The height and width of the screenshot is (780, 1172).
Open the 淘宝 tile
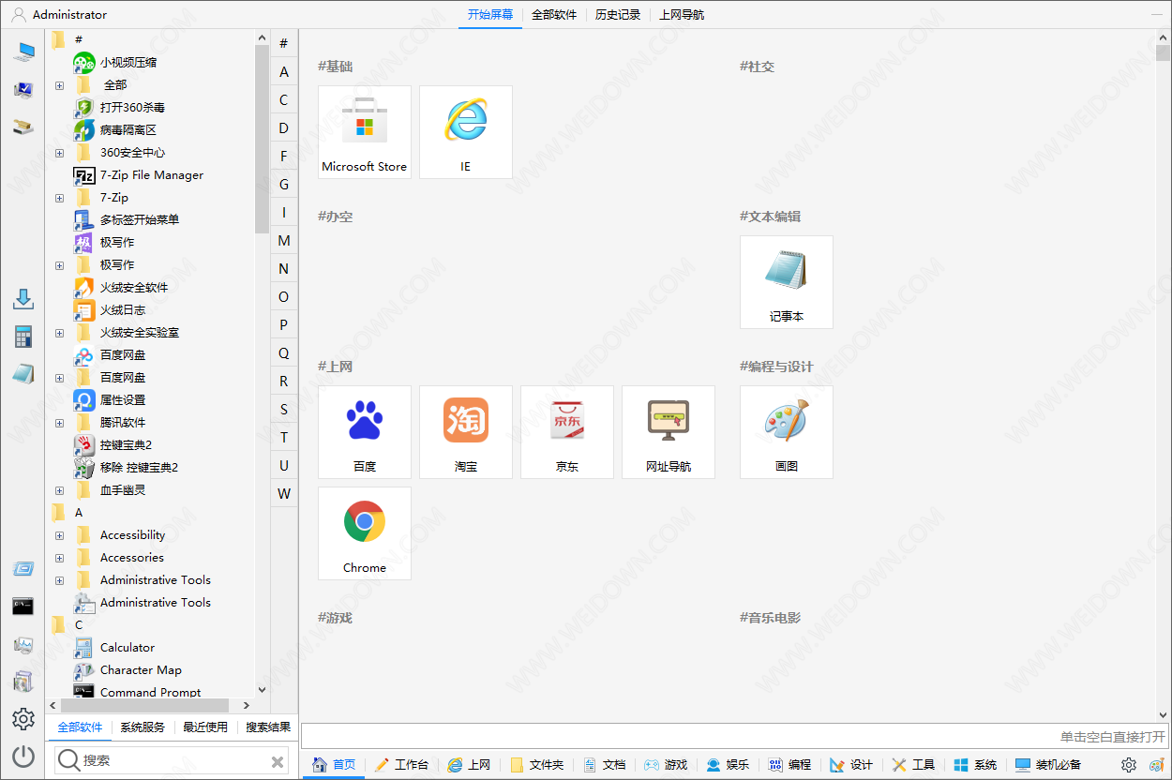click(x=466, y=432)
